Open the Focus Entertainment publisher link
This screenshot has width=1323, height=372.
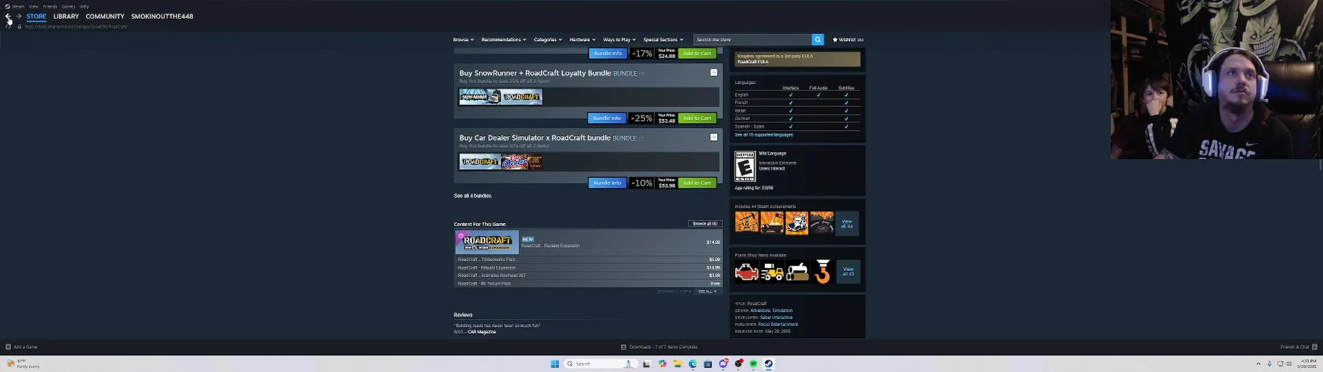coord(778,324)
